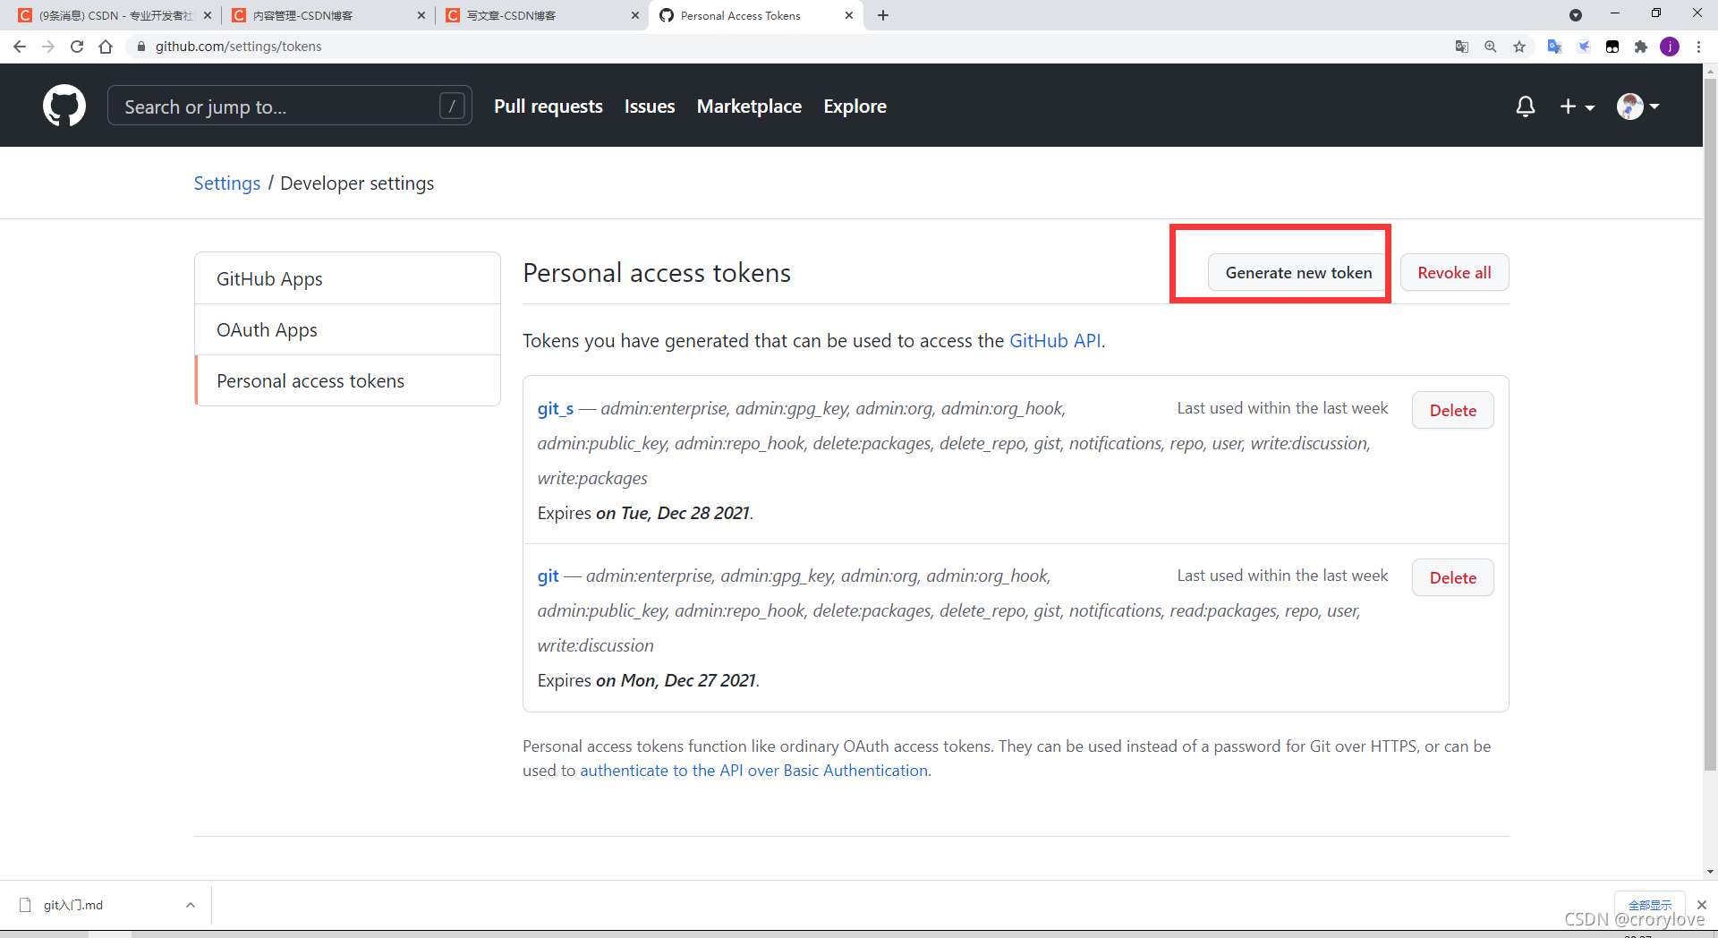Open the GitHub API link
Image resolution: width=1718 pixels, height=938 pixels.
click(x=1055, y=341)
